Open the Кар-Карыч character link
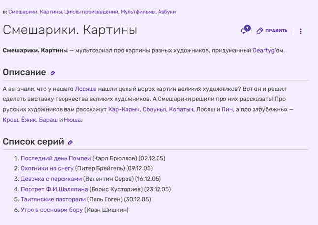The width and height of the screenshot is (318, 225). tap(124, 109)
